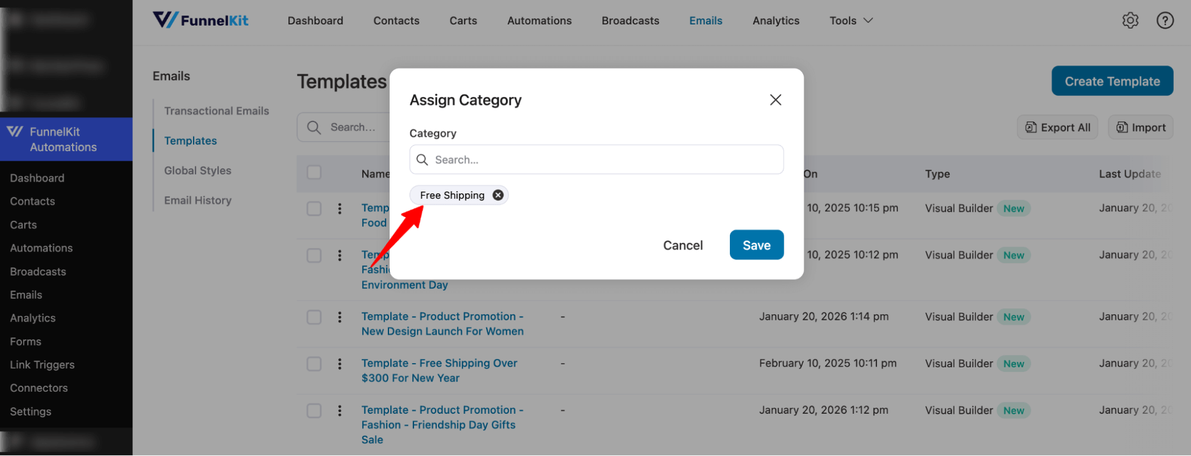Remove the Free Shipping category chip
Image resolution: width=1191 pixels, height=456 pixels.
(x=498, y=195)
